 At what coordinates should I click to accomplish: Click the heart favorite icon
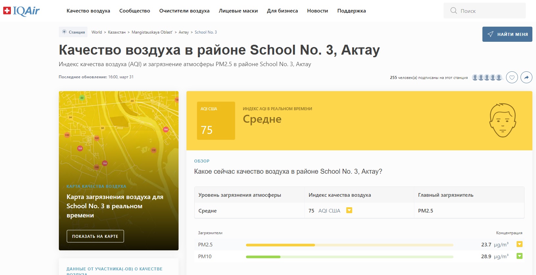512,77
